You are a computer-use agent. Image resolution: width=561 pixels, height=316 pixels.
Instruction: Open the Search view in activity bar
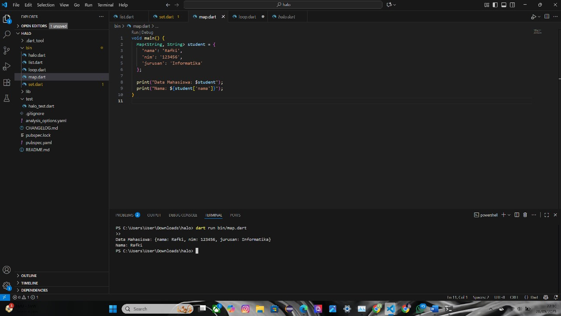pyautogui.click(x=7, y=34)
